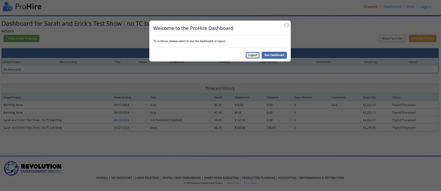
Task: Dismiss the welcome dialog via the X icon
Action: pyautogui.click(x=286, y=25)
